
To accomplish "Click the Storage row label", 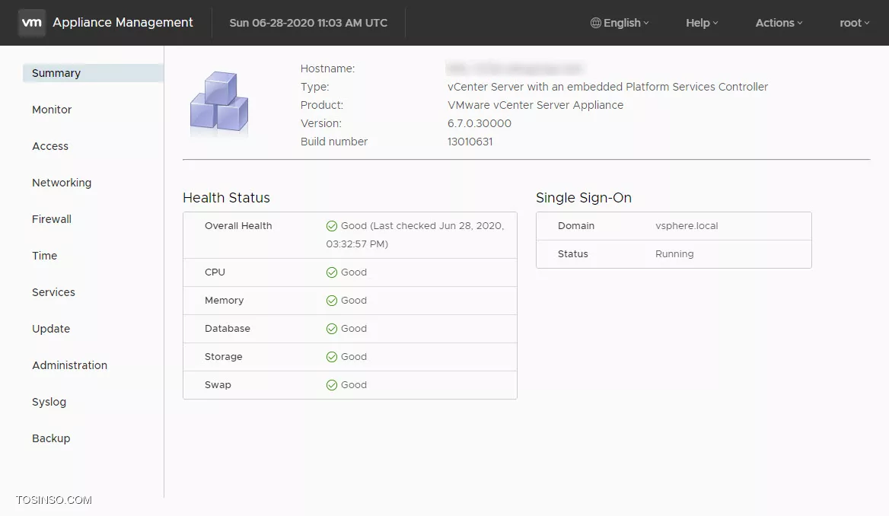I will (223, 357).
